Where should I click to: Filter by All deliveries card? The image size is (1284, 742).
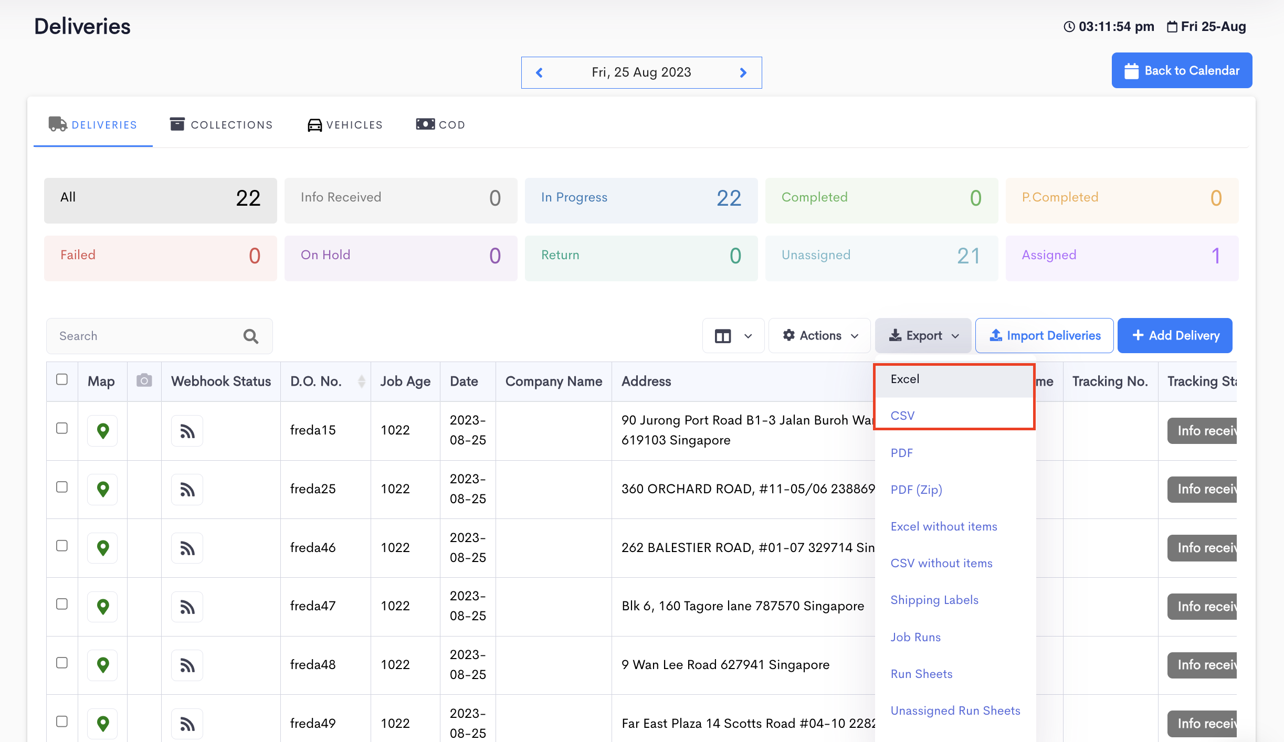(x=161, y=200)
